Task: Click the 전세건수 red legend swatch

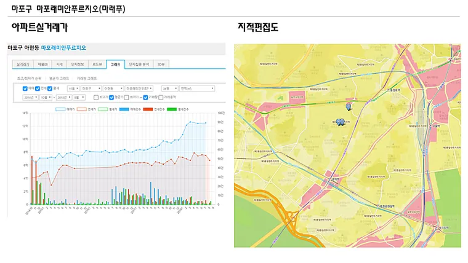Action: point(148,109)
